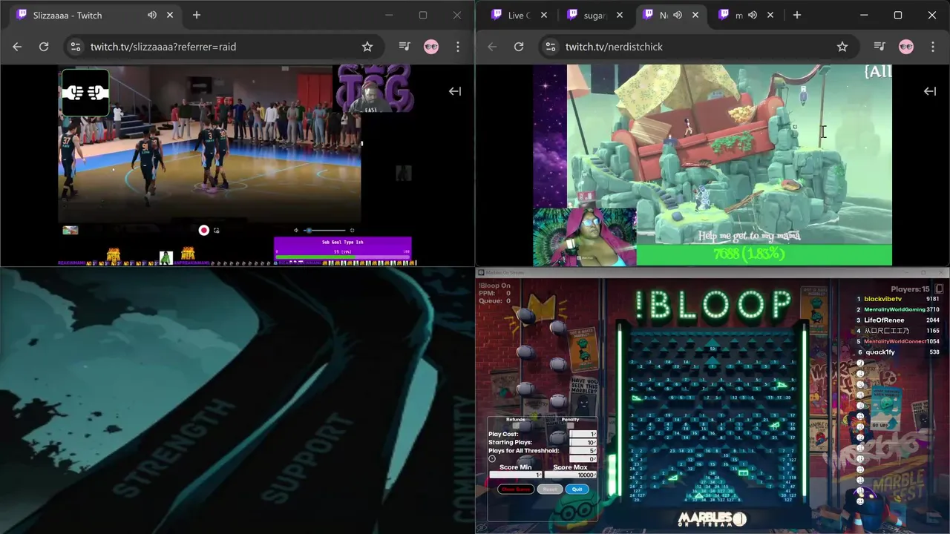950x534 pixels.
Task: Click the value field beside the clock icon
Action: coord(583,458)
